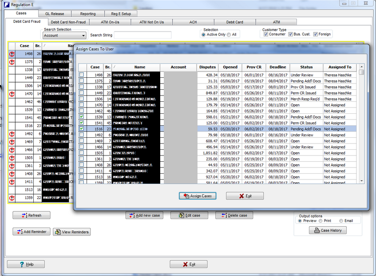The width and height of the screenshot is (376, 276).
Task: Click the View Reminders button icon
Action: (x=58, y=232)
